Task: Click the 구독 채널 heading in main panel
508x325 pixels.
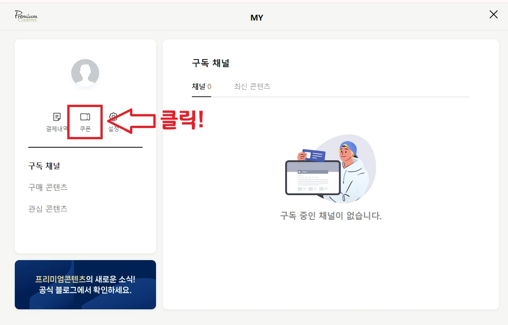Action: click(x=211, y=63)
